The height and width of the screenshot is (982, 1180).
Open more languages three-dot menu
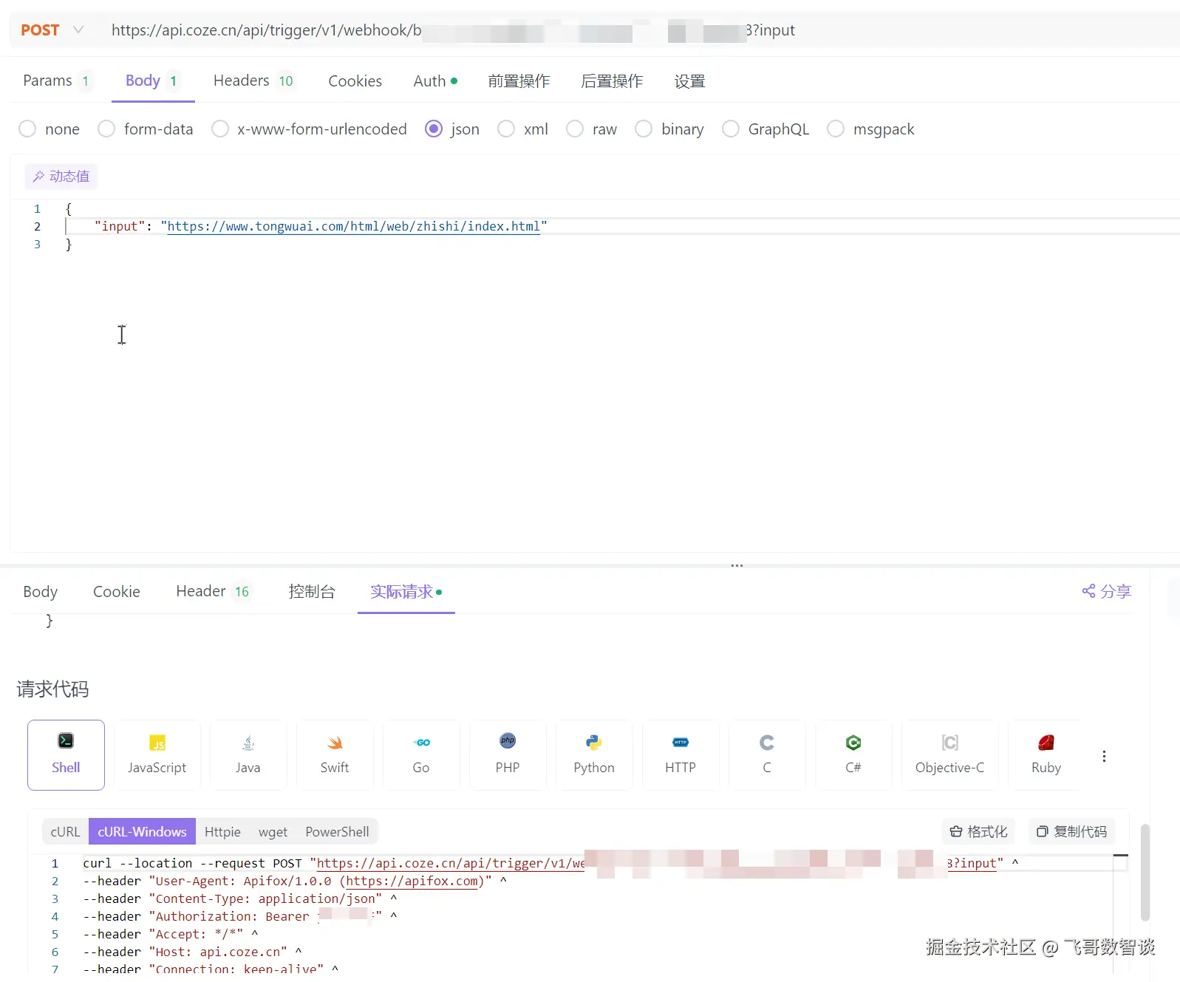click(1104, 756)
